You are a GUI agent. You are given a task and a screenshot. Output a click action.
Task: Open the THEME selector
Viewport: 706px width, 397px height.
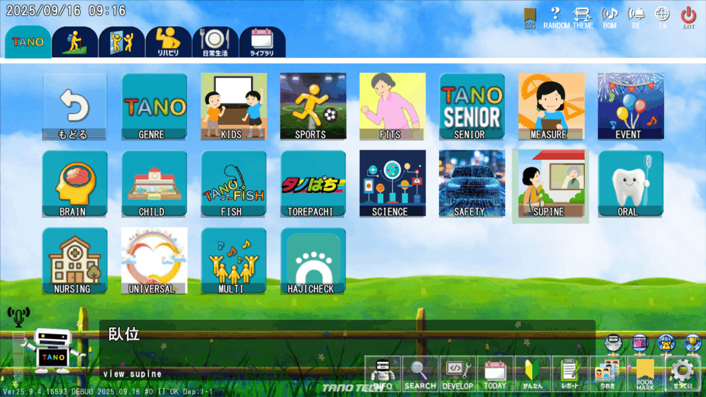tap(583, 17)
